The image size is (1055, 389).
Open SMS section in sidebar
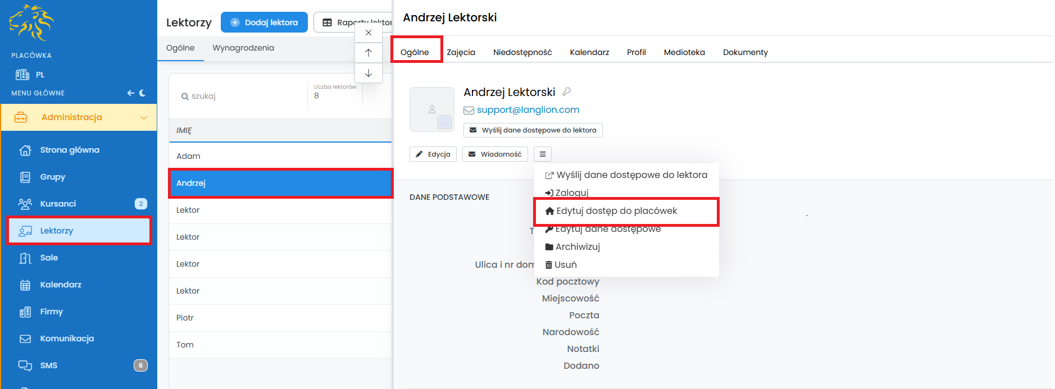tap(49, 365)
